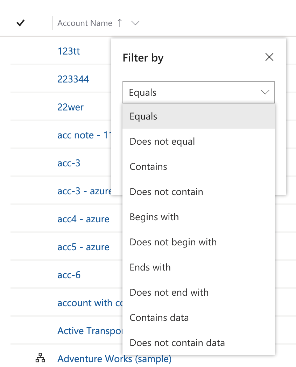Viewport: 296px width, 367px height.
Task: Click the ascending sort arrow on Account Name
Action: (x=119, y=23)
